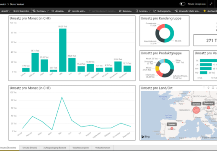Click the greyed reset to default icon
This screenshot has width=217, height=151.
pos(90,11)
